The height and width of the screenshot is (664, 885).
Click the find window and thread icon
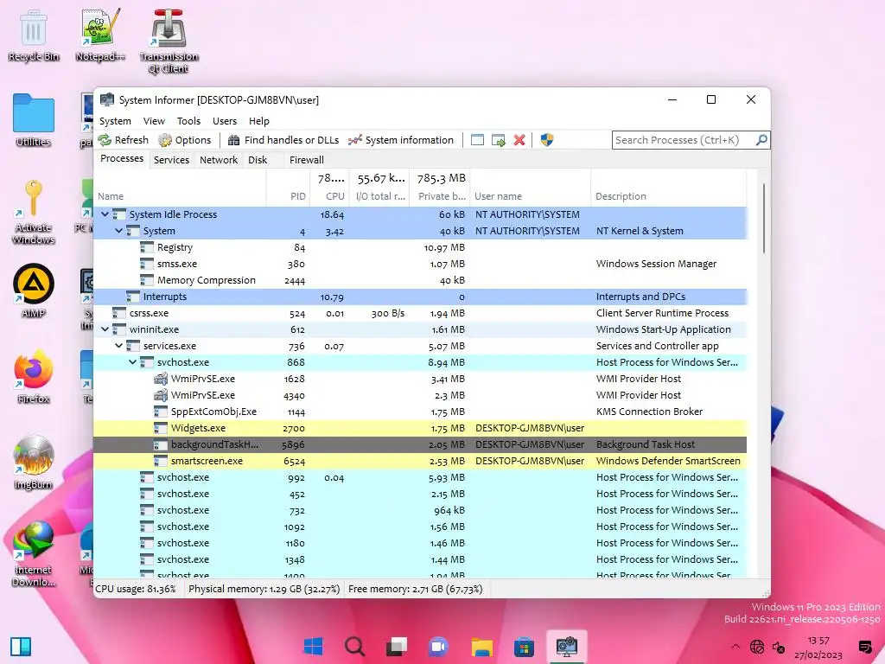[499, 140]
